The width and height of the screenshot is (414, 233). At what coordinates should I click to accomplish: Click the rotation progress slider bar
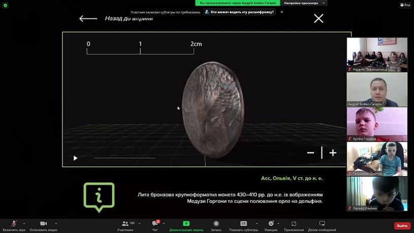(x=124, y=158)
